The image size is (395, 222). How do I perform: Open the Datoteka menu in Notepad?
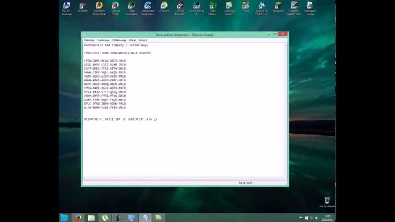pyautogui.click(x=89, y=40)
